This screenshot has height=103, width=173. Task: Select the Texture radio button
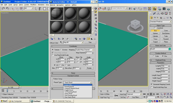tap(53, 50)
